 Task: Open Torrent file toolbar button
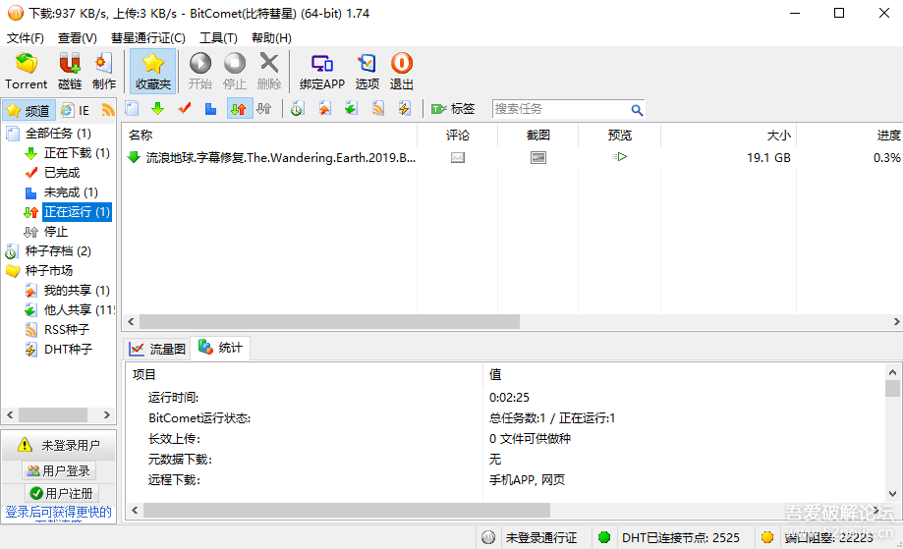coord(26,72)
